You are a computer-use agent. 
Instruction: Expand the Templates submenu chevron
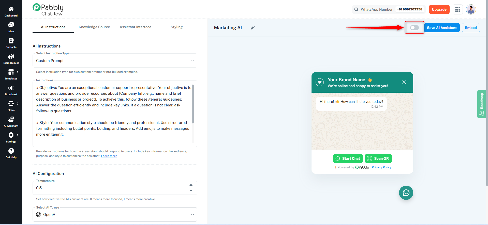(x=18, y=72)
